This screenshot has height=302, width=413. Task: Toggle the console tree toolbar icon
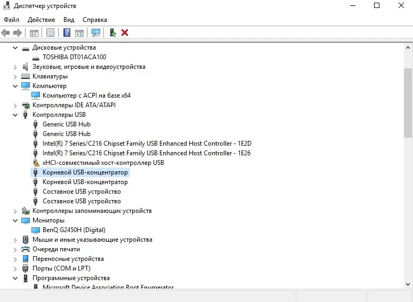[34, 33]
